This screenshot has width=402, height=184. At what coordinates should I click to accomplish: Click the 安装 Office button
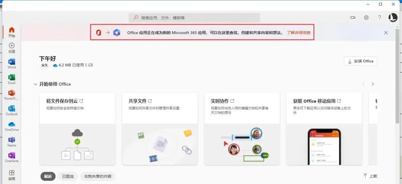click(360, 61)
